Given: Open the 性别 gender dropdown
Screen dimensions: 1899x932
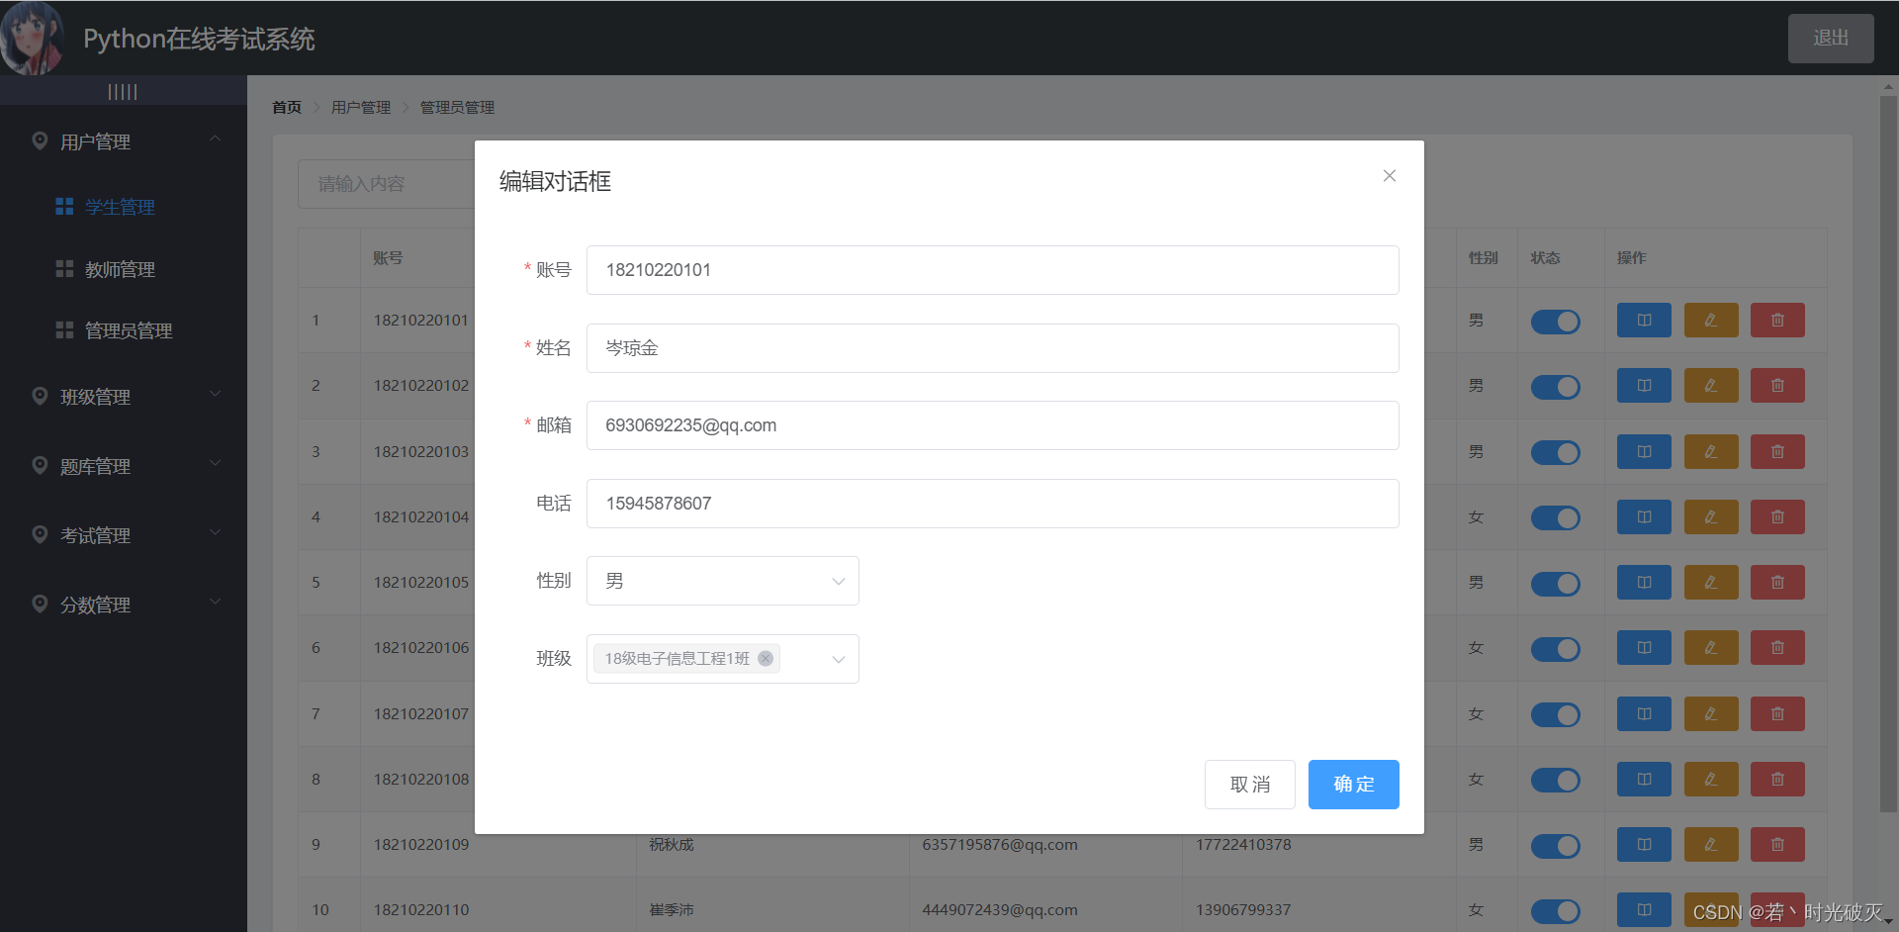Looking at the screenshot, I should click(x=723, y=581).
